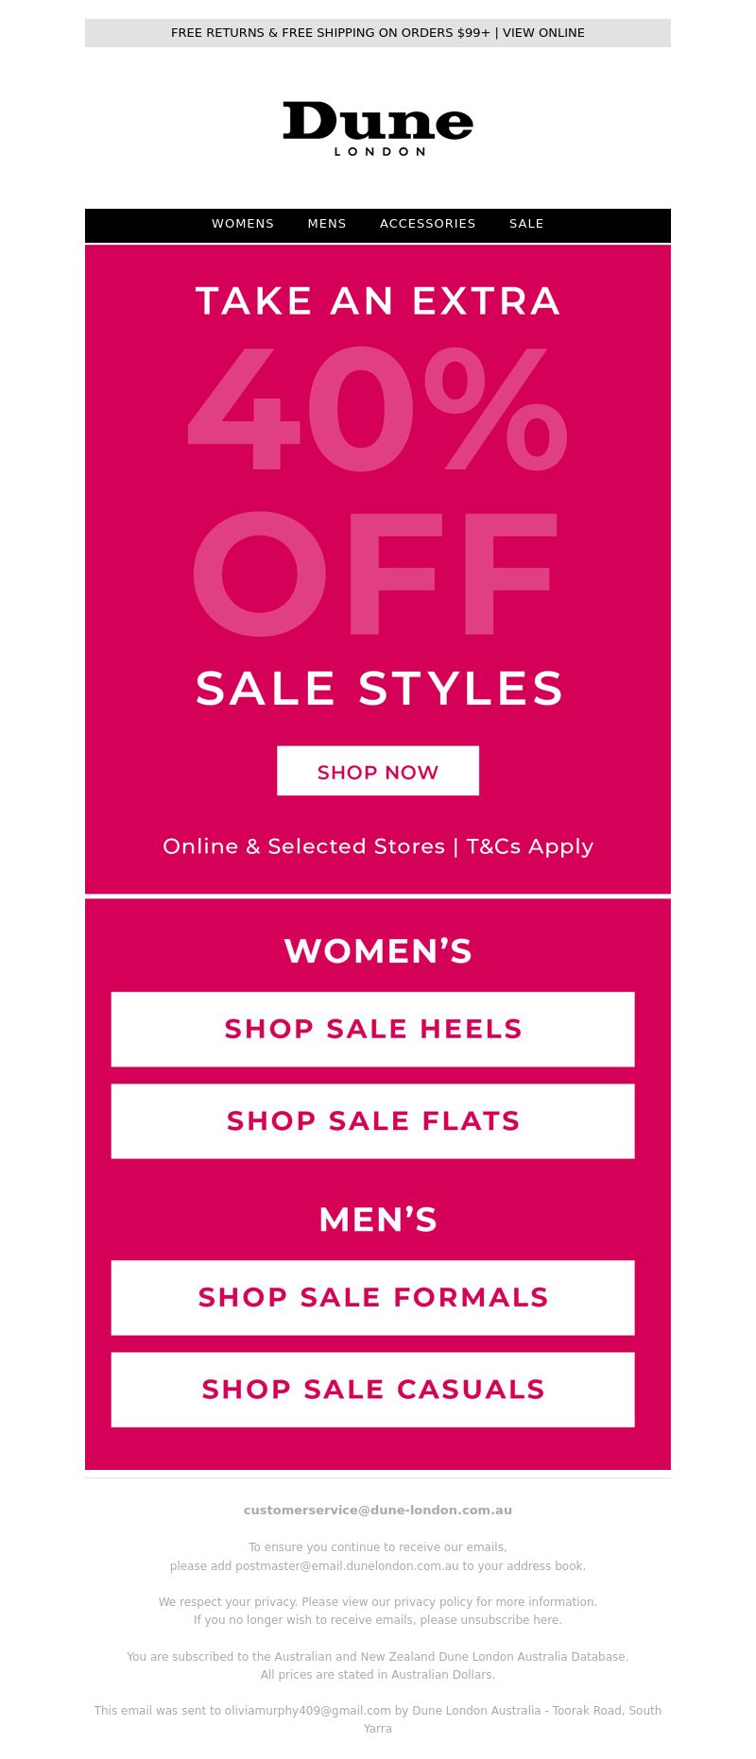Open the WOMENS navigation item
Screen dimensions: 756x1759
point(243,224)
